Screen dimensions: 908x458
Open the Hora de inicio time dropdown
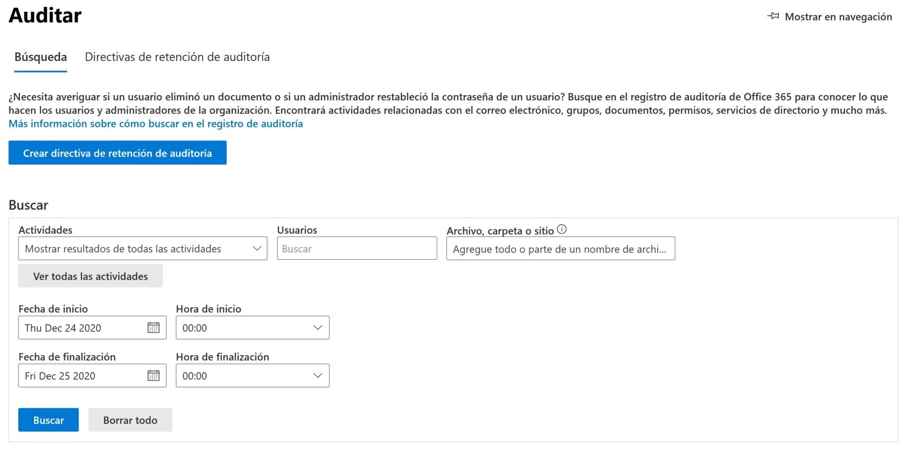pos(253,327)
